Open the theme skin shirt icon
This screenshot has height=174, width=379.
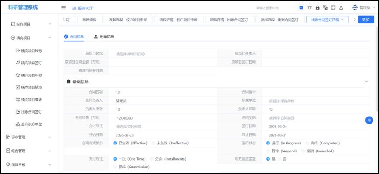tap(310, 7)
